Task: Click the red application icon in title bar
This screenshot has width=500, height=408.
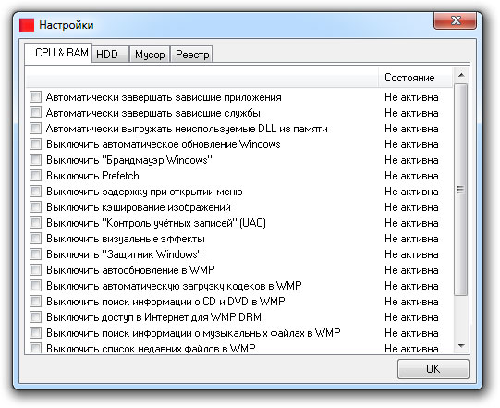Action: (x=27, y=25)
